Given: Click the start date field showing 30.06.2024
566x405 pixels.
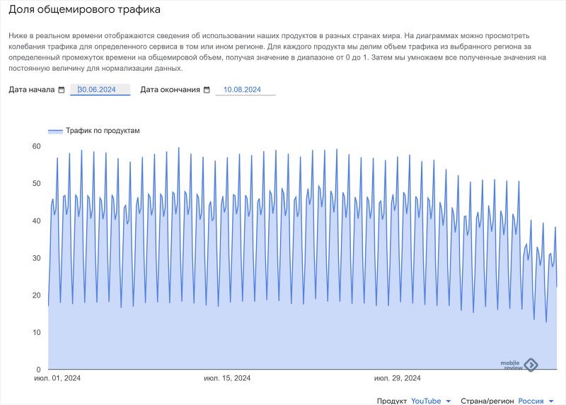Looking at the screenshot, I should pyautogui.click(x=100, y=90).
